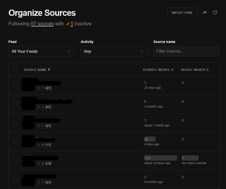Screen dimensions: 226x189
Task: Click the "Organize Sources" page heading
Action: [42, 13]
